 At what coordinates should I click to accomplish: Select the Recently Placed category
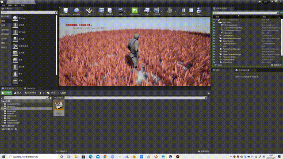pyautogui.click(x=5, y=16)
